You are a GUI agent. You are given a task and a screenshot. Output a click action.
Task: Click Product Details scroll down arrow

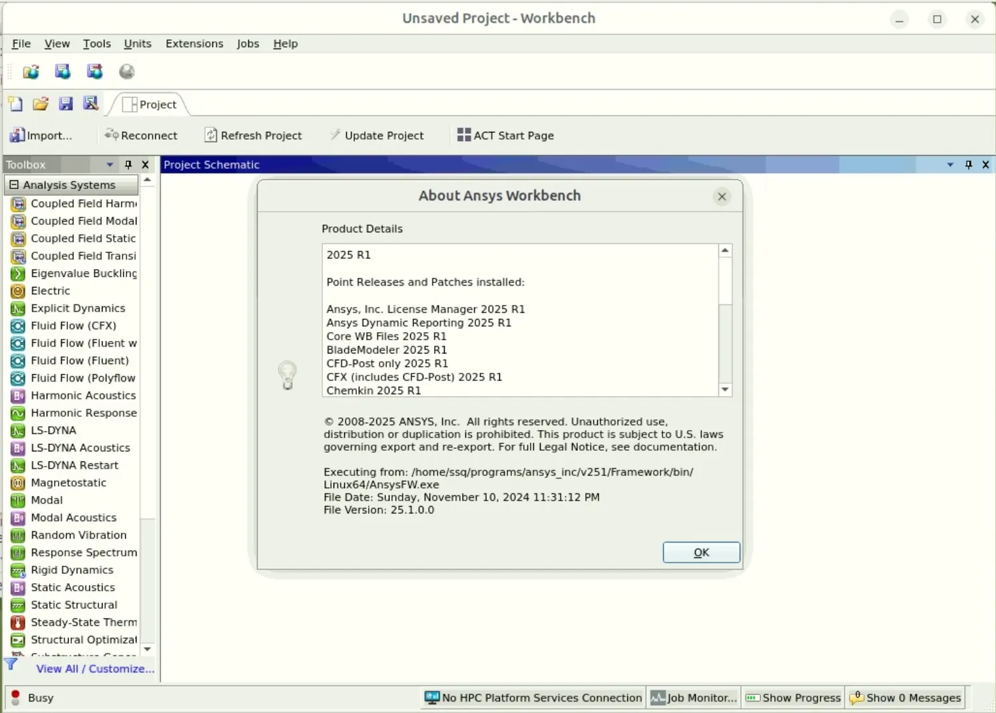pos(725,389)
